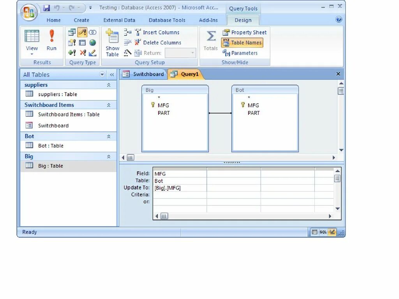Toggle Design view in the status bar
399x299 pixels.
point(332,232)
